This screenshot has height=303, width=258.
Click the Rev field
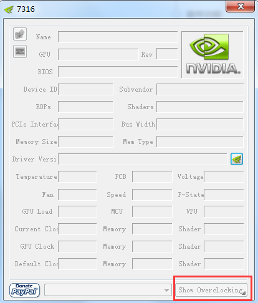click(167, 54)
